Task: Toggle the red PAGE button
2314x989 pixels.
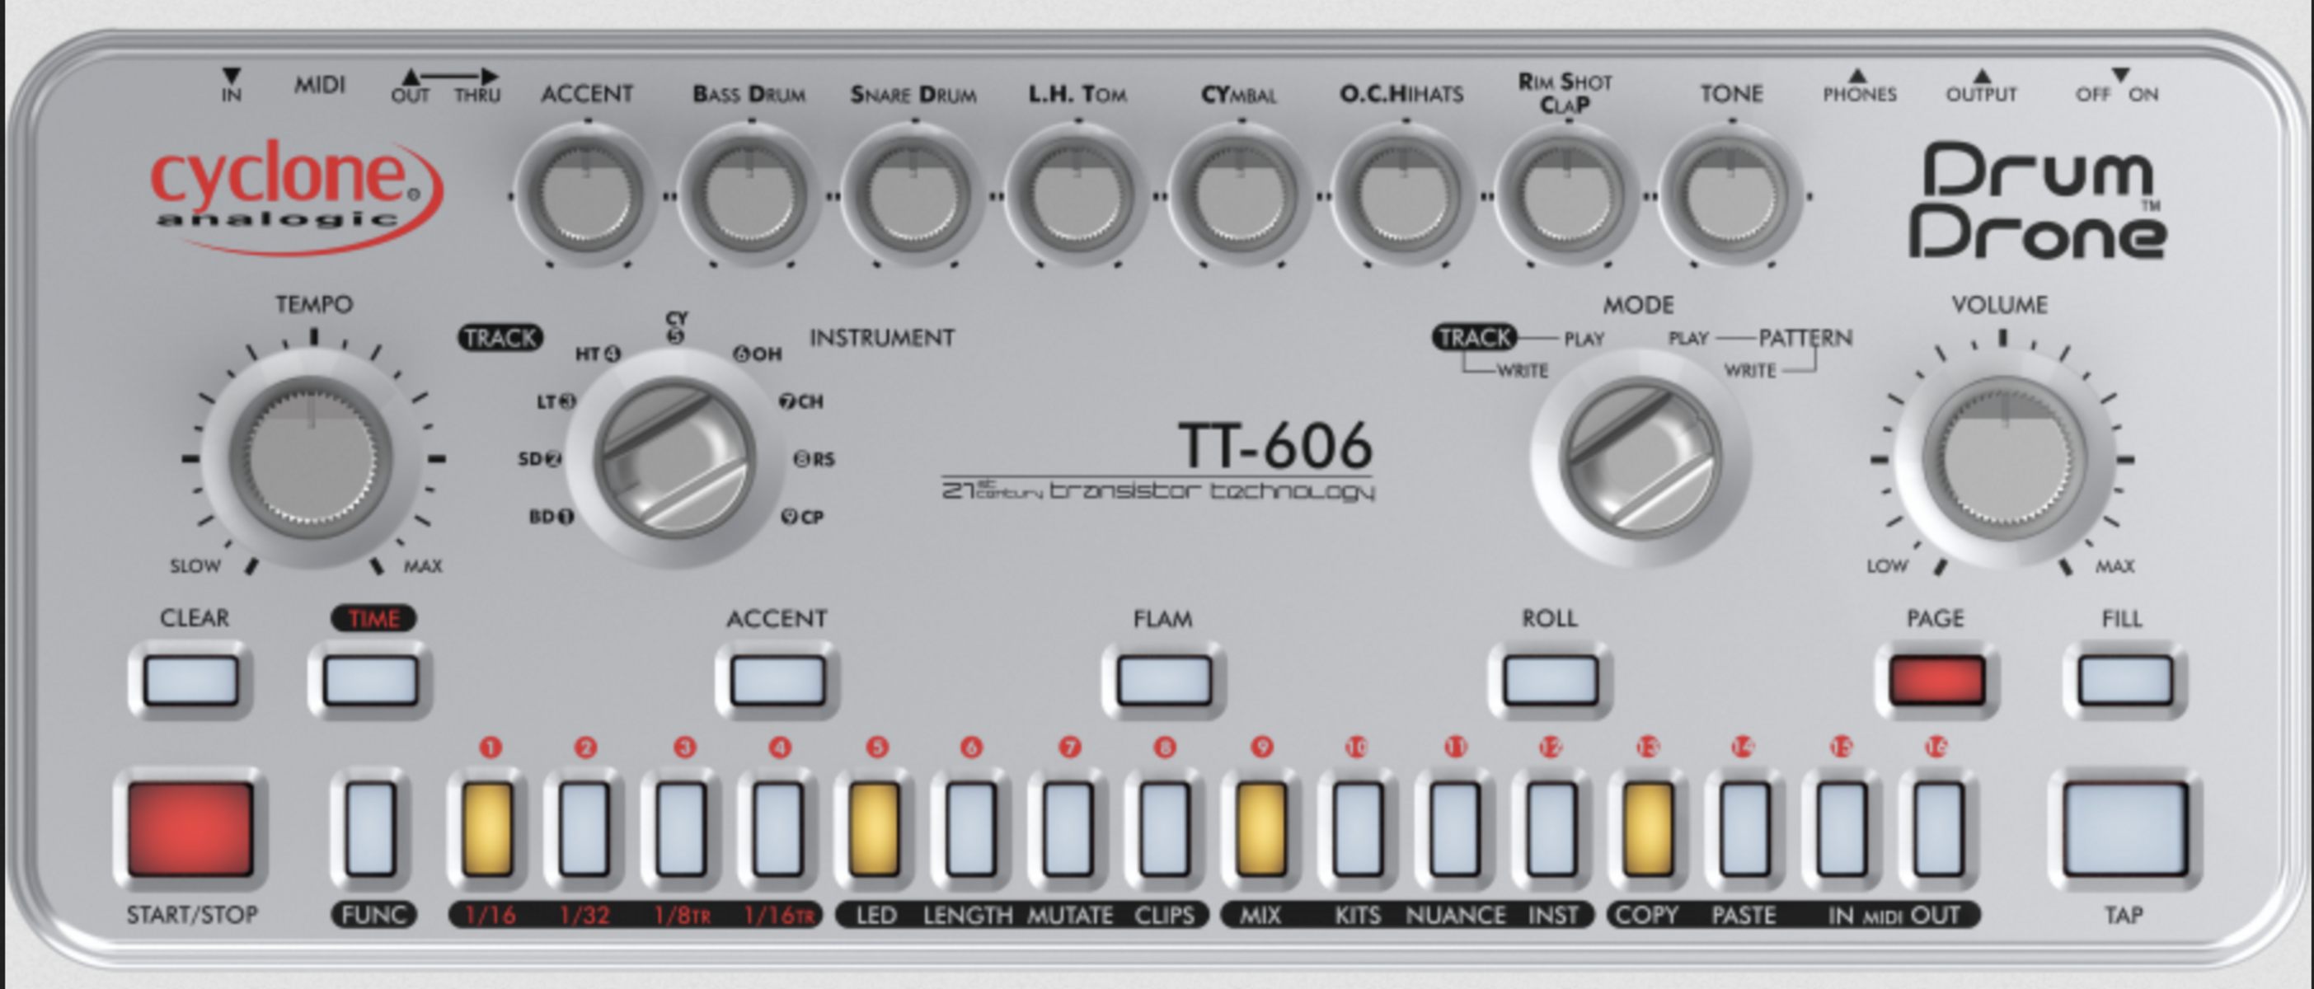Action: tap(1936, 680)
